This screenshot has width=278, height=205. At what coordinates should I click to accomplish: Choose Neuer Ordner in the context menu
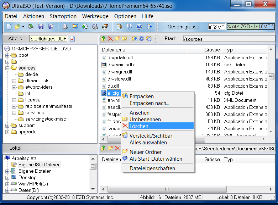click(158, 152)
